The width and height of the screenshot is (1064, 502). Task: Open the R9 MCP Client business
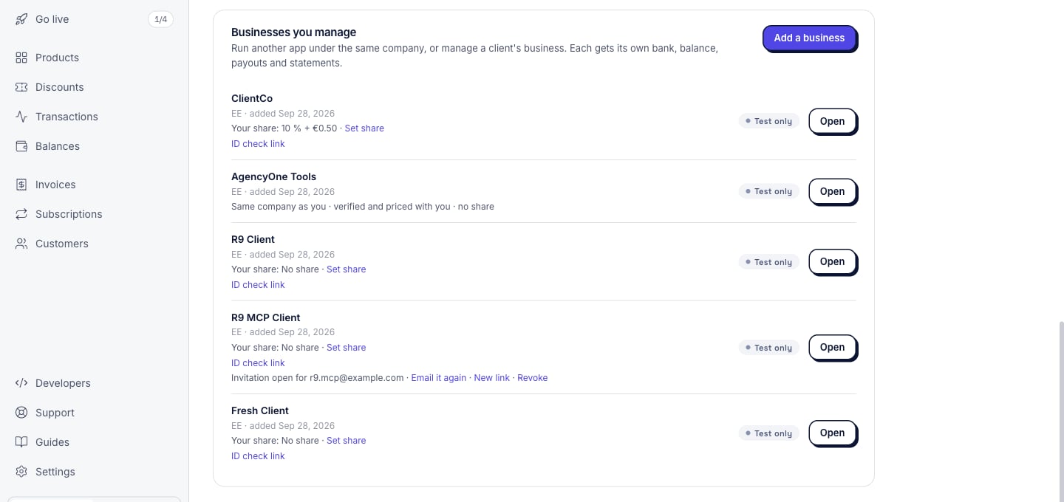click(832, 348)
